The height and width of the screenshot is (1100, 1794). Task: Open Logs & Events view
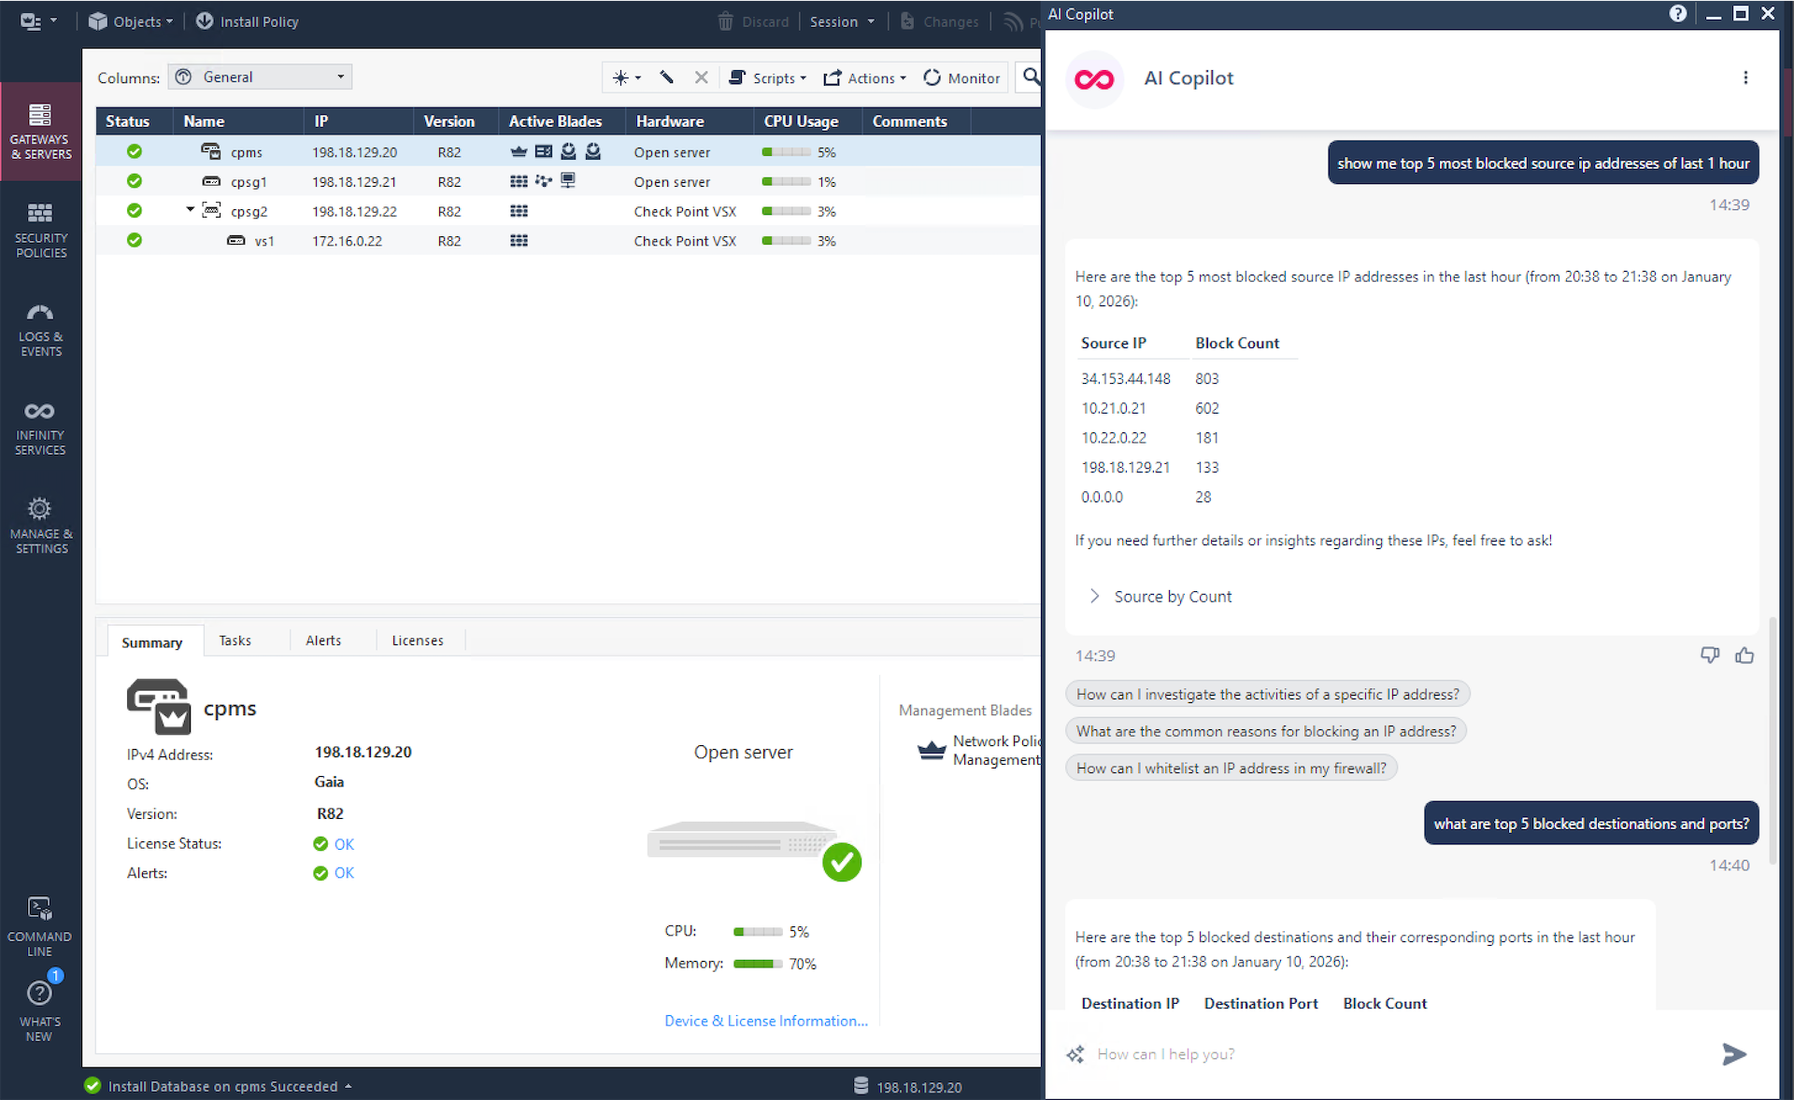(x=40, y=329)
